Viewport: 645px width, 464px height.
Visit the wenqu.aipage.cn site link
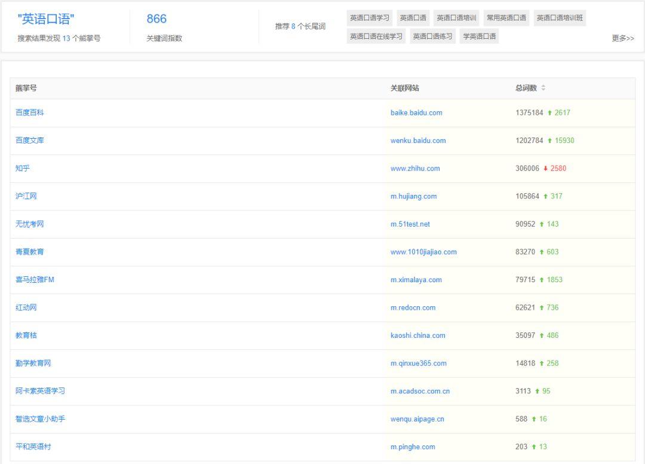(417, 419)
